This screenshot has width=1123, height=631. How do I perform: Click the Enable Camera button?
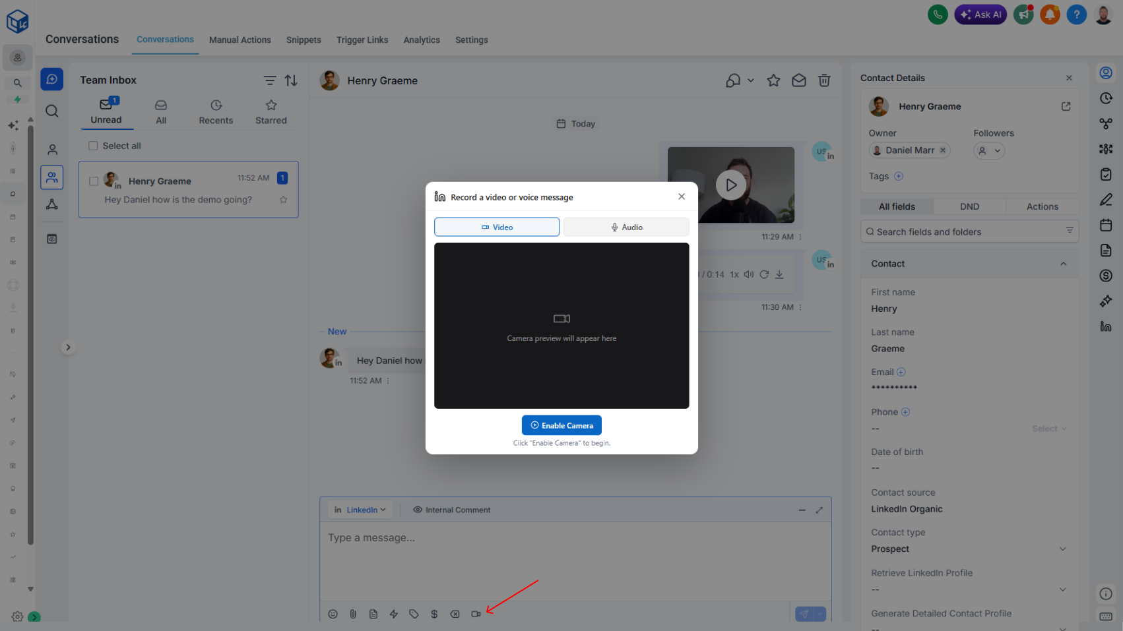pos(561,425)
